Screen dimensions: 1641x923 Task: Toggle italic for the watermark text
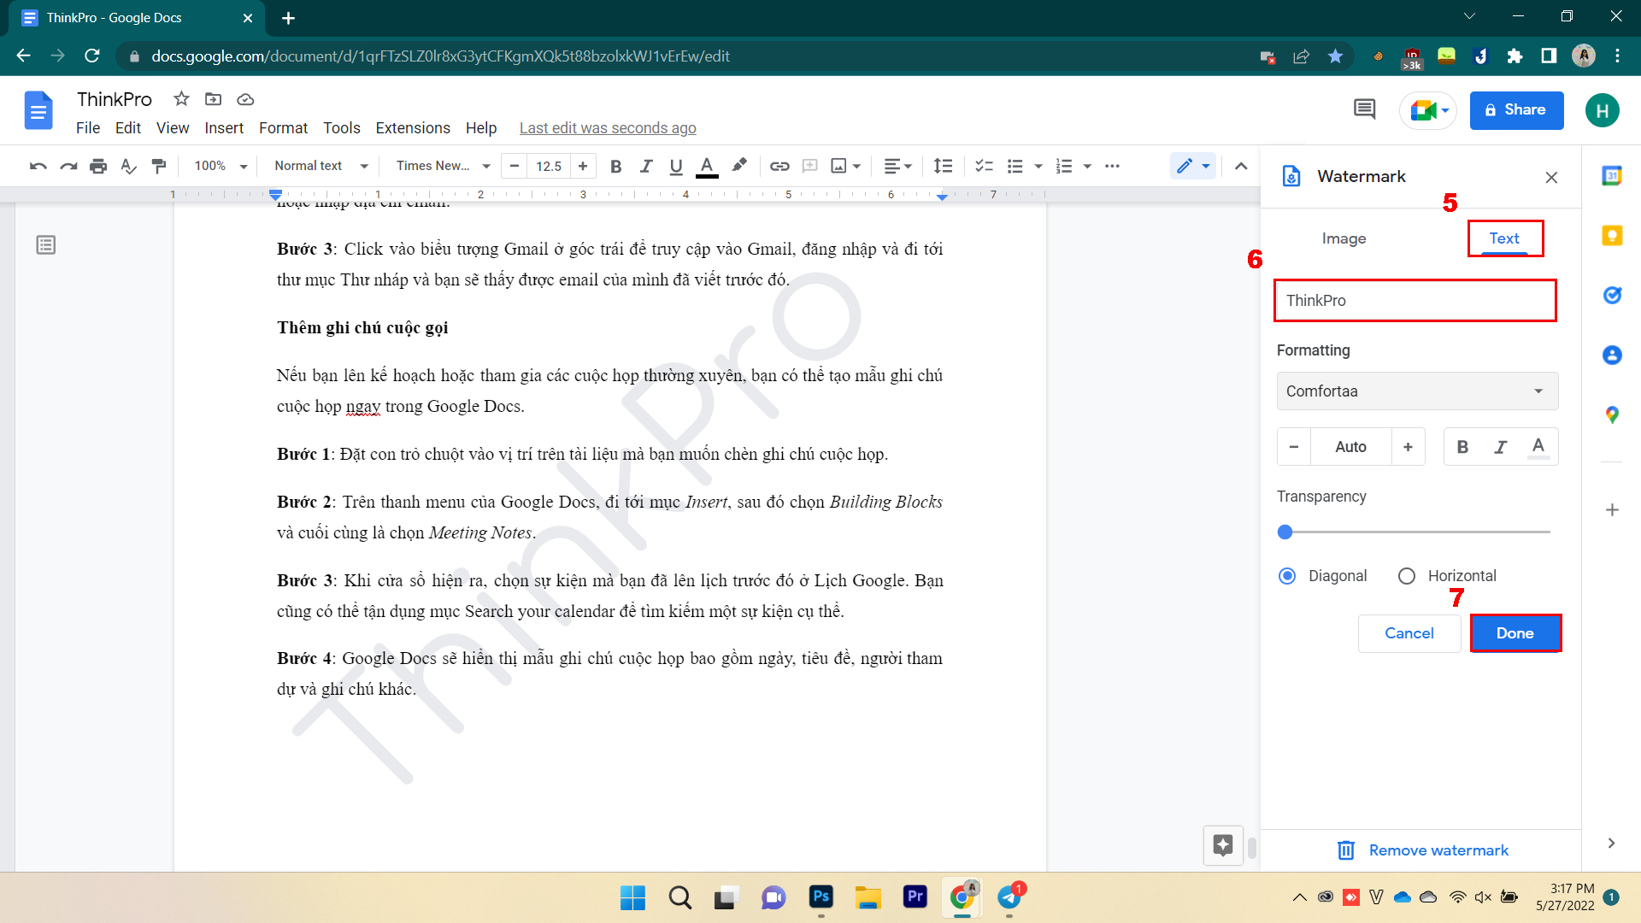1500,447
